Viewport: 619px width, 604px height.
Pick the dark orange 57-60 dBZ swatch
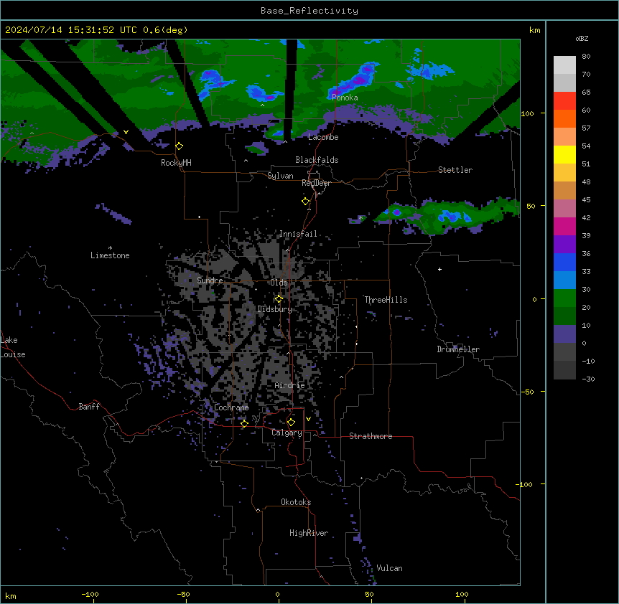point(564,118)
